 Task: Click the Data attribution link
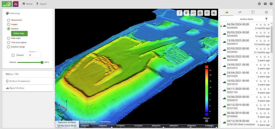pyautogui.click(x=105, y=122)
